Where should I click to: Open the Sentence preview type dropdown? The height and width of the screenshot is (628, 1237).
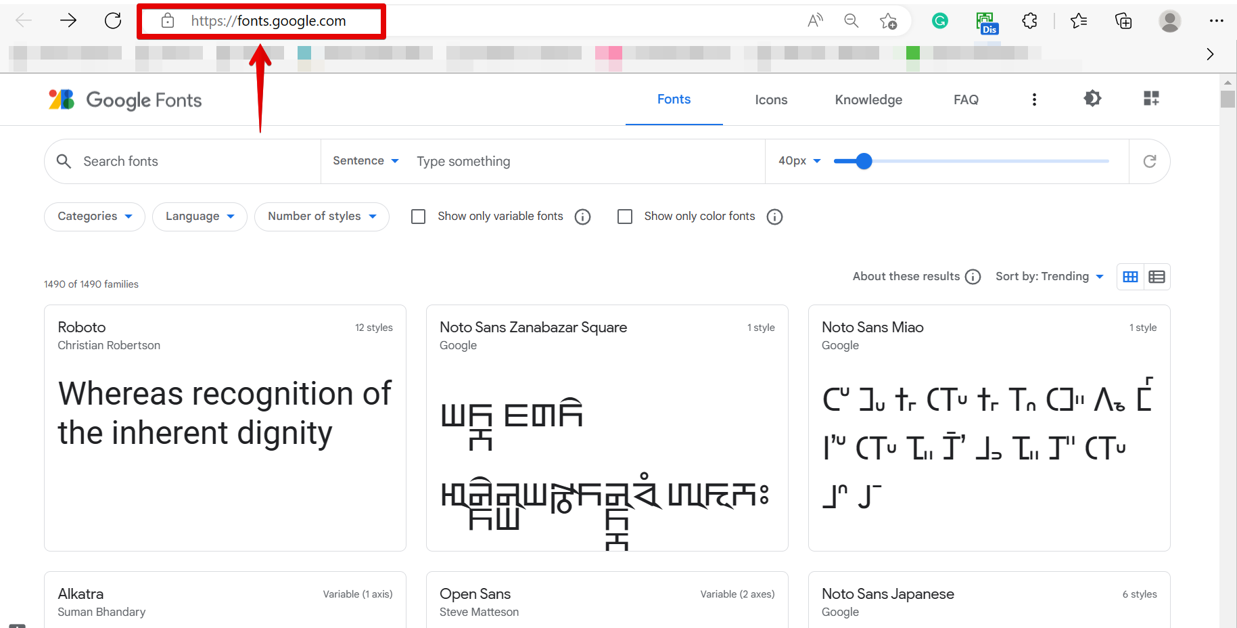coord(366,161)
